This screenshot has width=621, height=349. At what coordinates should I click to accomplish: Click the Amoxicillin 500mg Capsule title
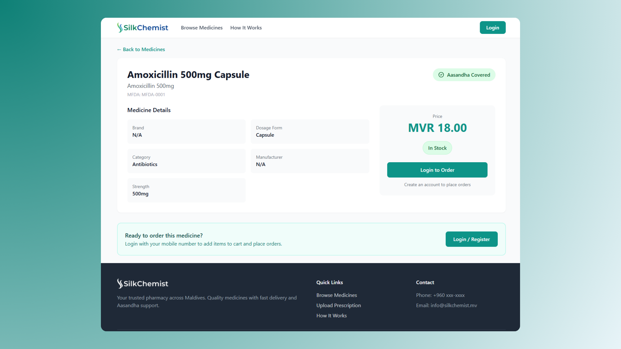(188, 75)
